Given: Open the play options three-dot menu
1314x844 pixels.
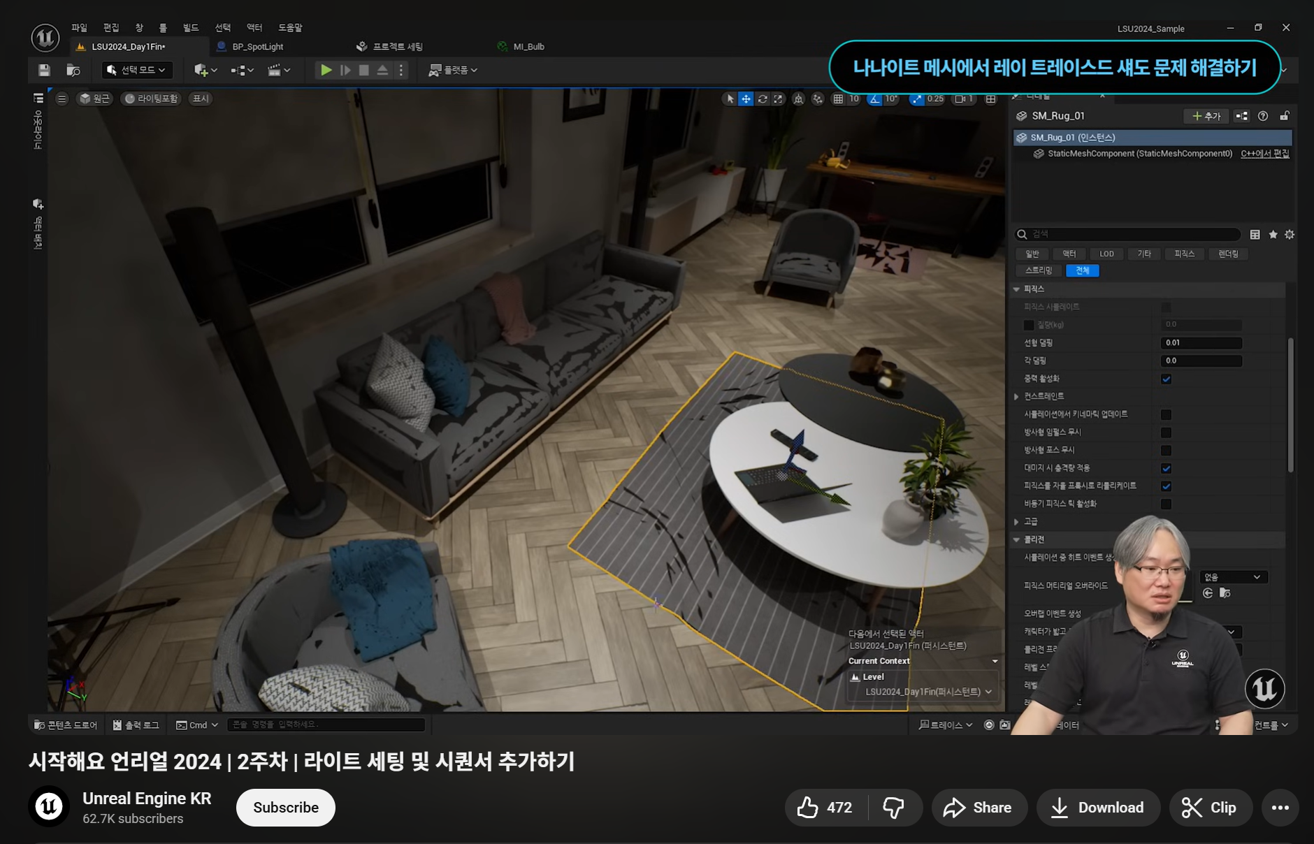Looking at the screenshot, I should [400, 70].
